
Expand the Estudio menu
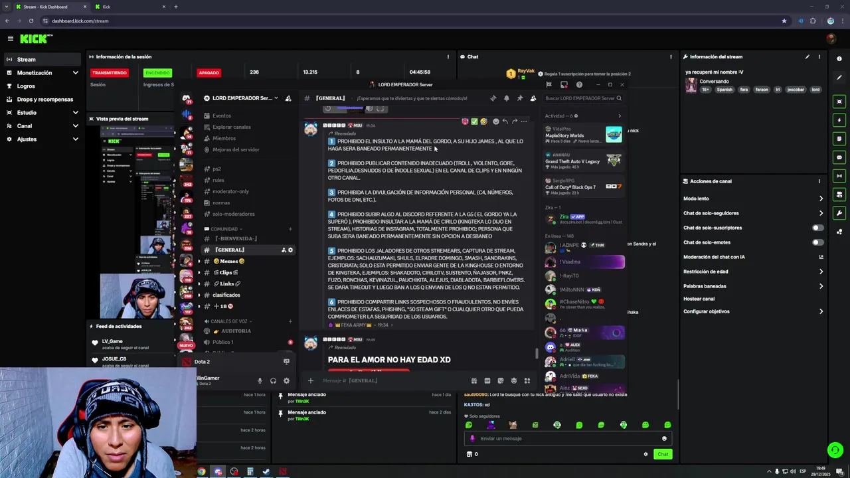(x=42, y=113)
